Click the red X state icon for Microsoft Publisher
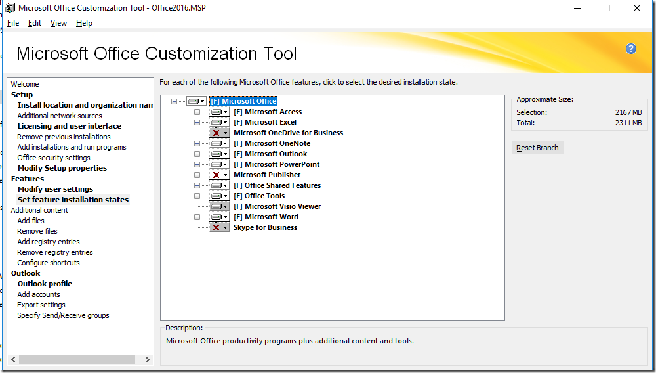The width and height of the screenshot is (656, 373). [x=216, y=175]
